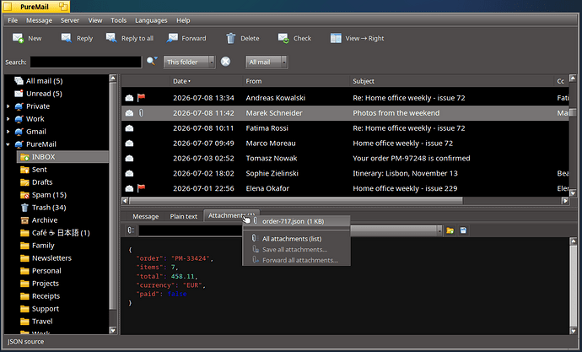Viewport: 582px width, 352px height.
Task: Click the Delete trash icon
Action: point(231,38)
